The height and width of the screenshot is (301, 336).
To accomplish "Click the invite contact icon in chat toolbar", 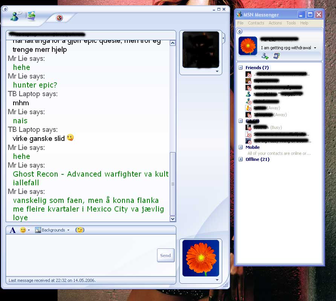I will tap(16, 16).
